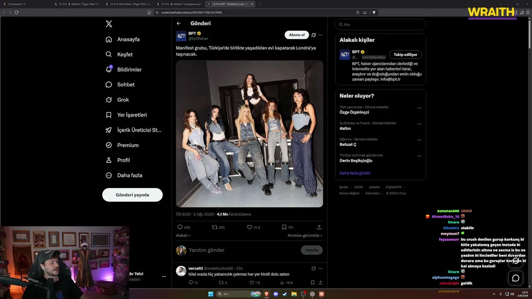Open the Daha fazla footer menu
This screenshot has width=532, height=299.
374,193
